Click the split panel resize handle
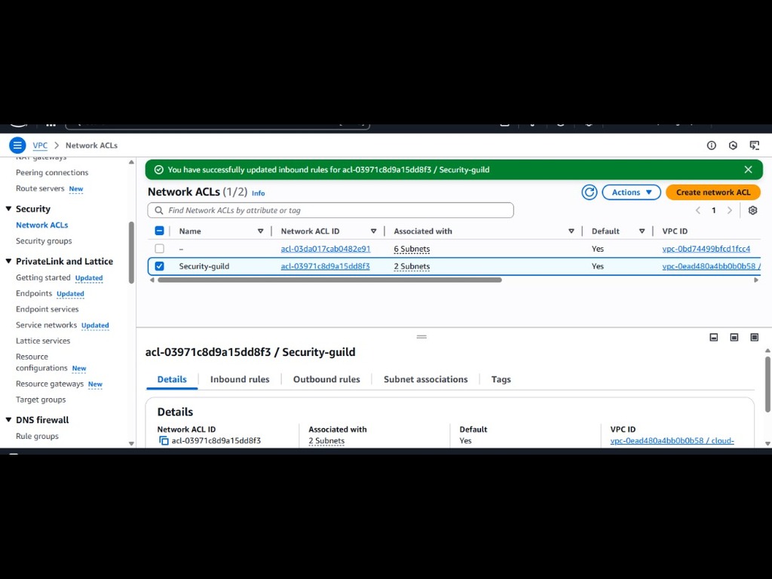 pyautogui.click(x=421, y=337)
